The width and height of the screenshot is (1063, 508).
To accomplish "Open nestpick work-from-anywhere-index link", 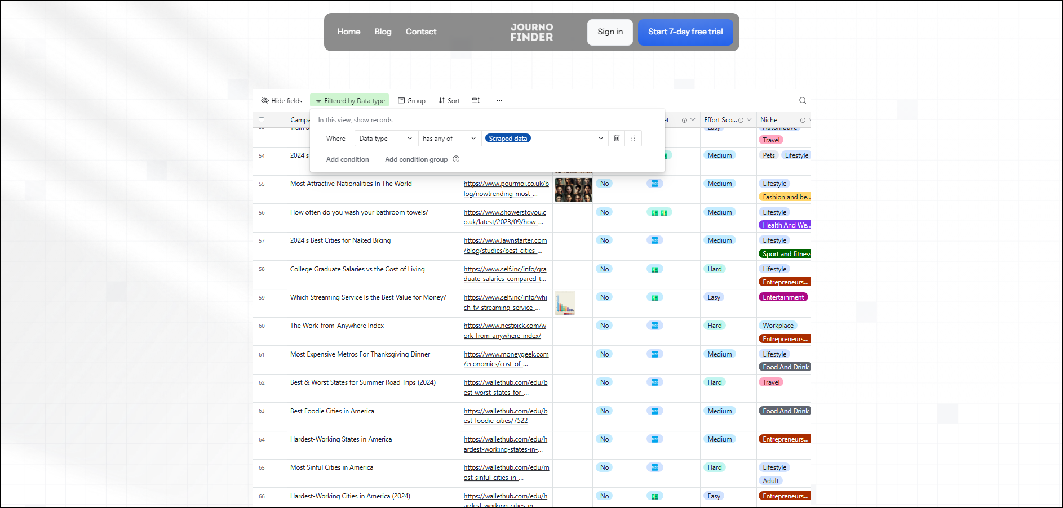I will point(504,331).
